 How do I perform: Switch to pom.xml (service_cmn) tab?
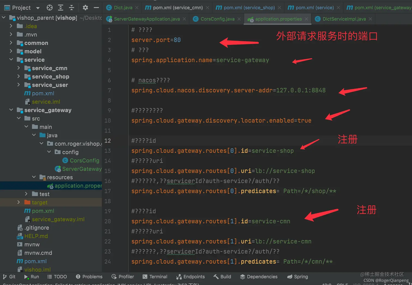click(x=178, y=8)
